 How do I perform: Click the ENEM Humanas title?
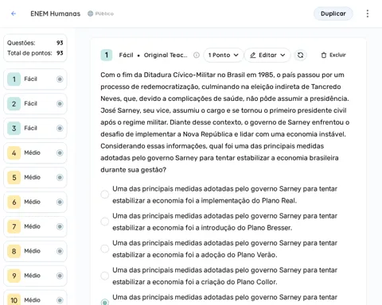click(x=55, y=14)
